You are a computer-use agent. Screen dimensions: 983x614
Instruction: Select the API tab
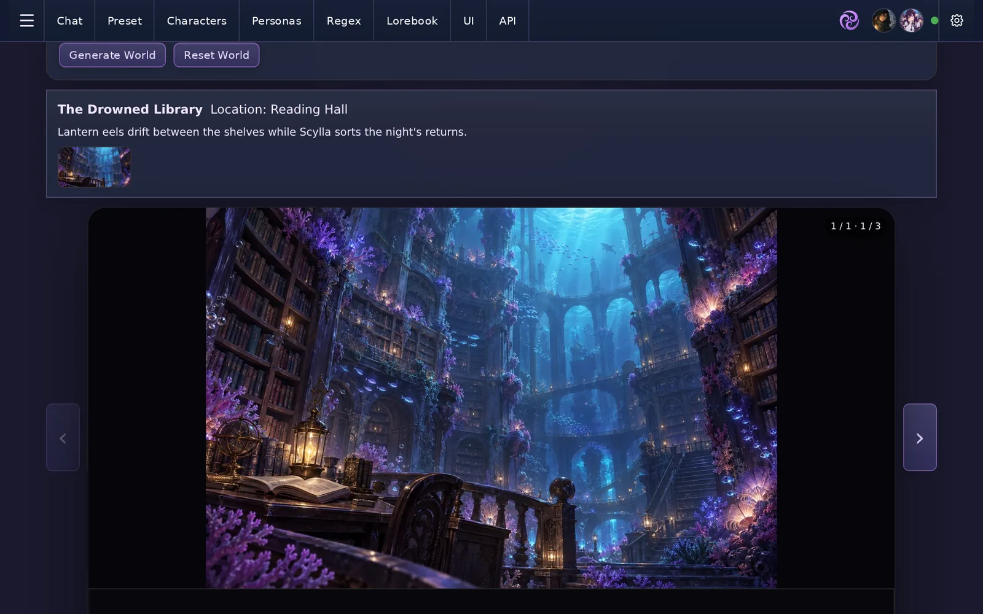507,21
